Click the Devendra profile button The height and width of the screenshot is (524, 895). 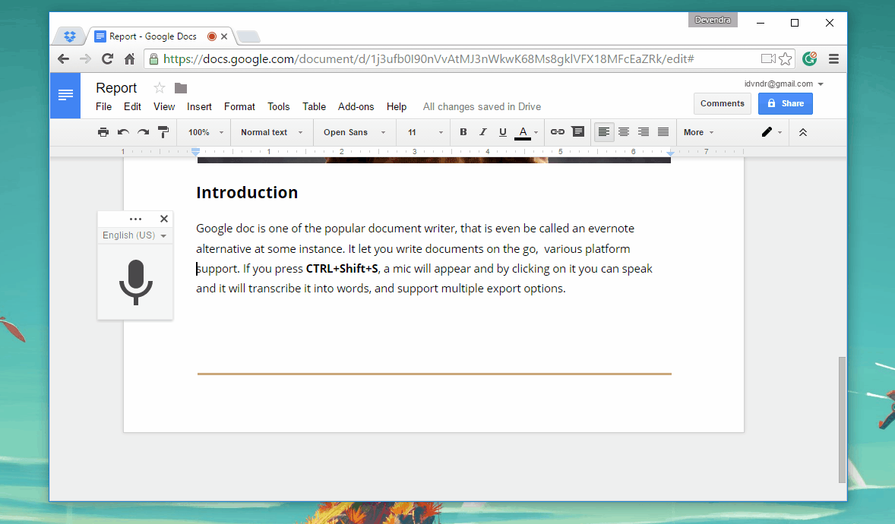coord(713,20)
